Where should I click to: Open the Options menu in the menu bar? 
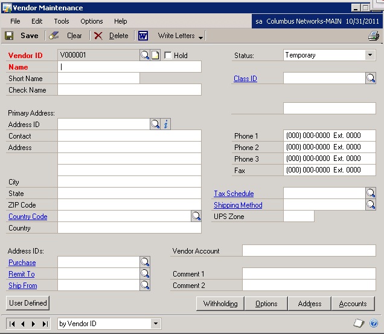coord(92,21)
